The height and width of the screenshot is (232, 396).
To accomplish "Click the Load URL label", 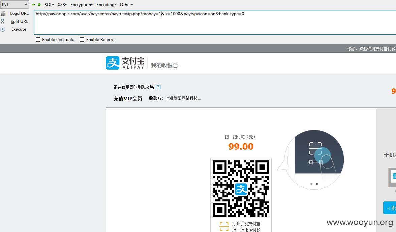I will [x=19, y=13].
